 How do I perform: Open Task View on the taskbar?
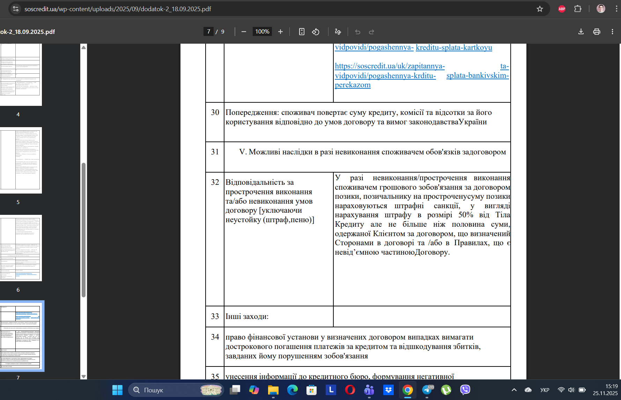pos(235,390)
